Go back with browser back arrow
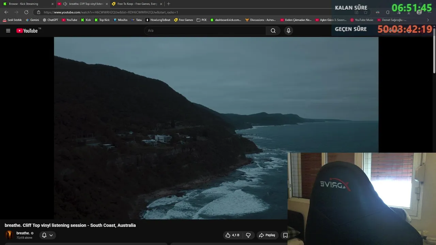 [x=6, y=12]
